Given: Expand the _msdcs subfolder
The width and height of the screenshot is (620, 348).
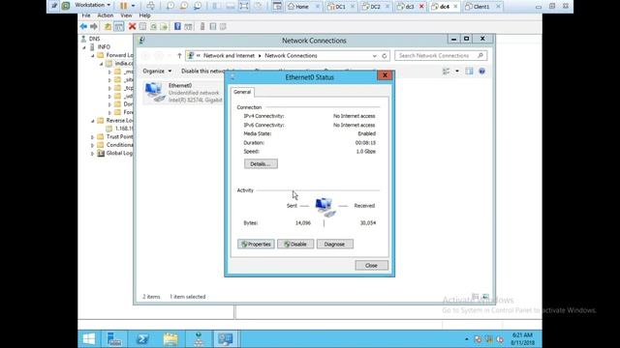Looking at the screenshot, I should tap(109, 72).
